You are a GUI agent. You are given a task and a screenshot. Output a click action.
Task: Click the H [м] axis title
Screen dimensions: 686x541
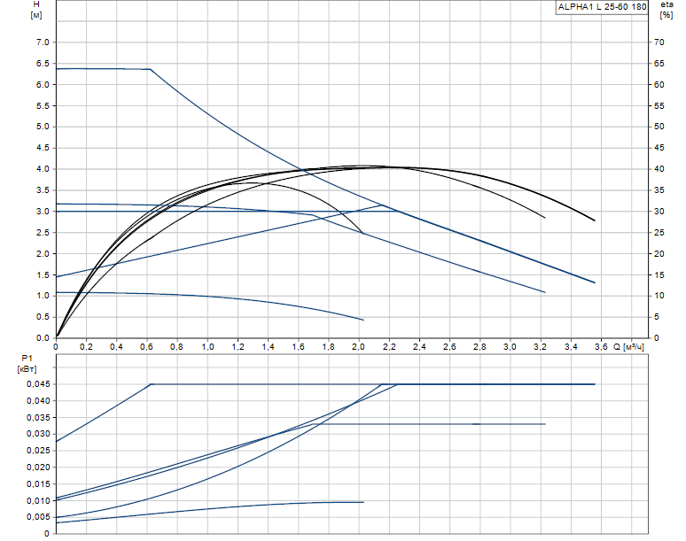[x=36, y=10]
